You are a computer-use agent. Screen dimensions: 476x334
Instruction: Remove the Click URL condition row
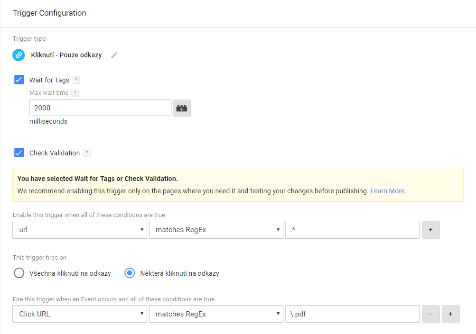[430, 314]
